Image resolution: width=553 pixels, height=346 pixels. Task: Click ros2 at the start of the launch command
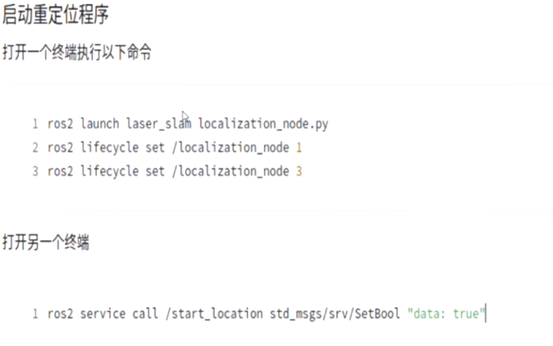point(60,124)
